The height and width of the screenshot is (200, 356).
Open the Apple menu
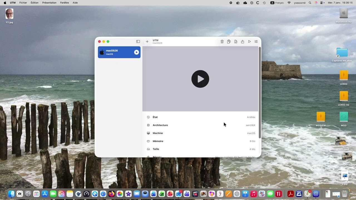[5, 3]
